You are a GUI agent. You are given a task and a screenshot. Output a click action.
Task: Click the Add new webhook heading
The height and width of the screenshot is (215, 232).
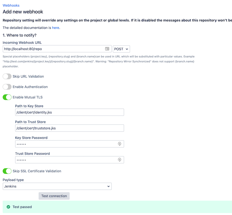click(x=23, y=12)
